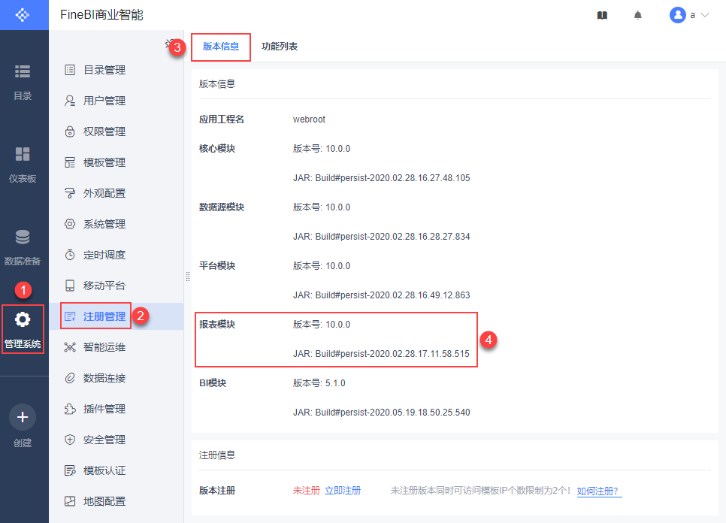The height and width of the screenshot is (523, 726).
Task: Open the 仪表板 dashboard icon
Action: pyautogui.click(x=23, y=154)
